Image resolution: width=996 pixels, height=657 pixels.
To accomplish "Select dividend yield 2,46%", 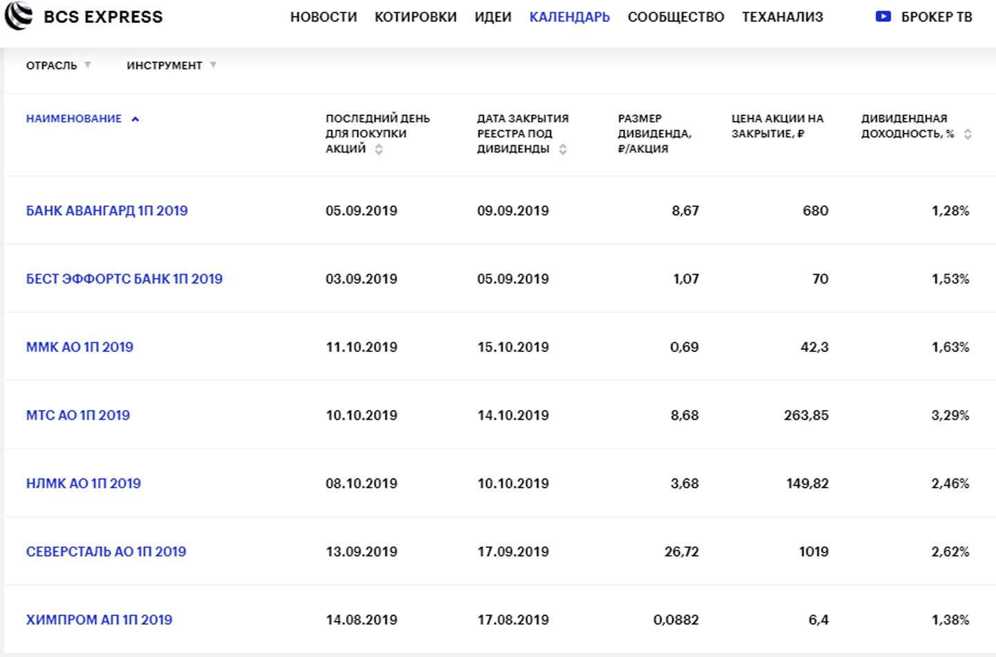I will [x=950, y=483].
